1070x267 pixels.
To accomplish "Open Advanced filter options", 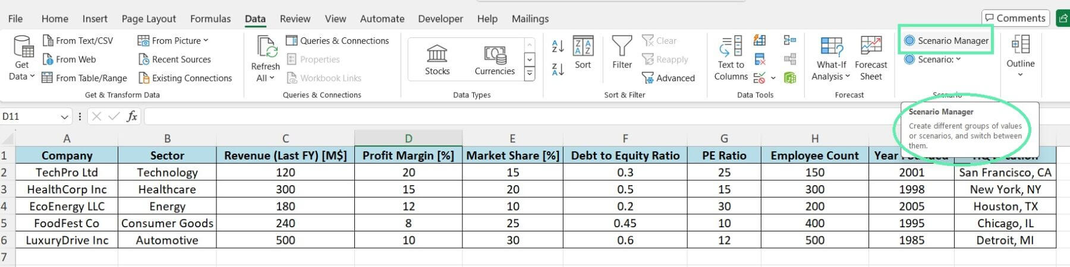I will pos(668,78).
